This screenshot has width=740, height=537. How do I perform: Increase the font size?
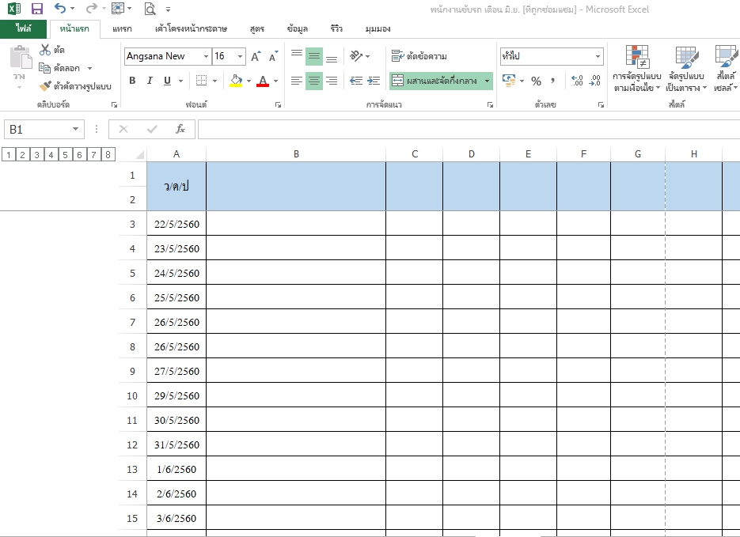pyautogui.click(x=256, y=56)
